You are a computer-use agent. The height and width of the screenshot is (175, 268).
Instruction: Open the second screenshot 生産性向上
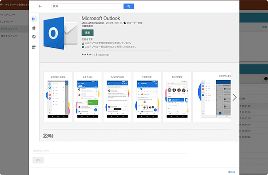[88, 97]
